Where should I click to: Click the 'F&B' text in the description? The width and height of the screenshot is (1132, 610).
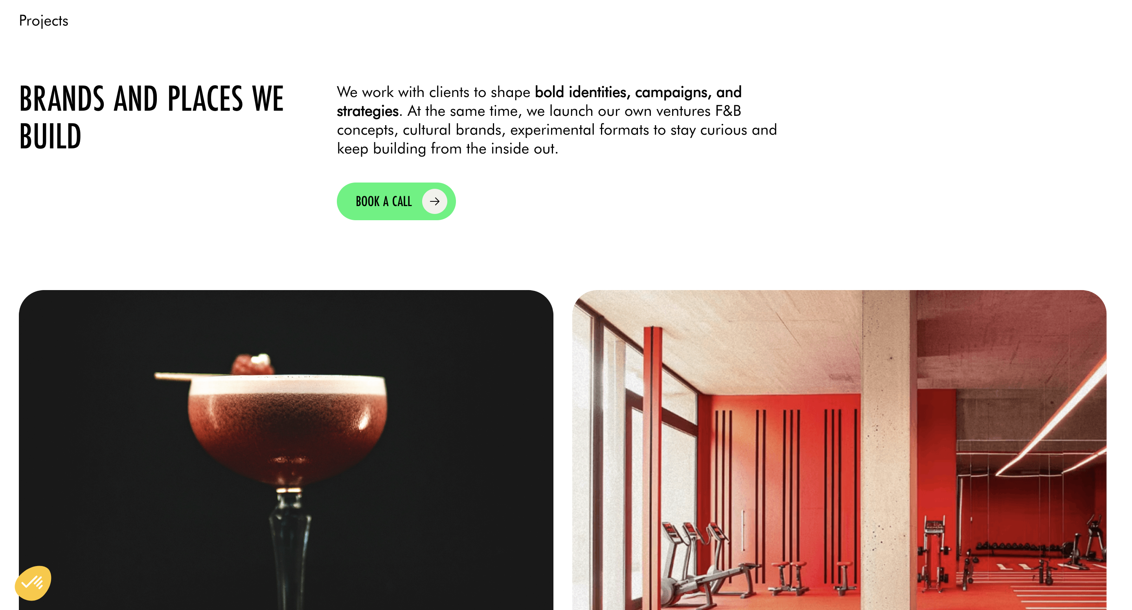[x=728, y=111]
